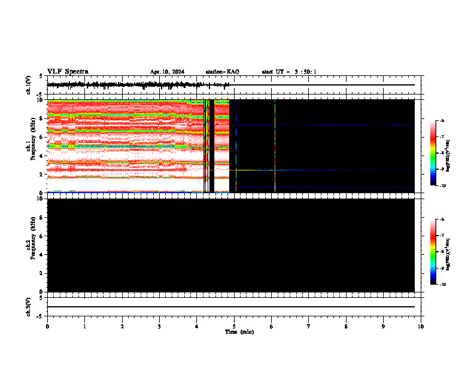Click tick label "4" on the Time axis

pos(197,326)
